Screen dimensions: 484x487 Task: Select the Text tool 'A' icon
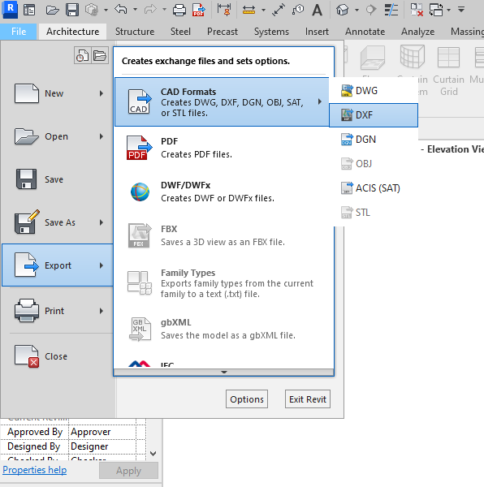pos(318,10)
